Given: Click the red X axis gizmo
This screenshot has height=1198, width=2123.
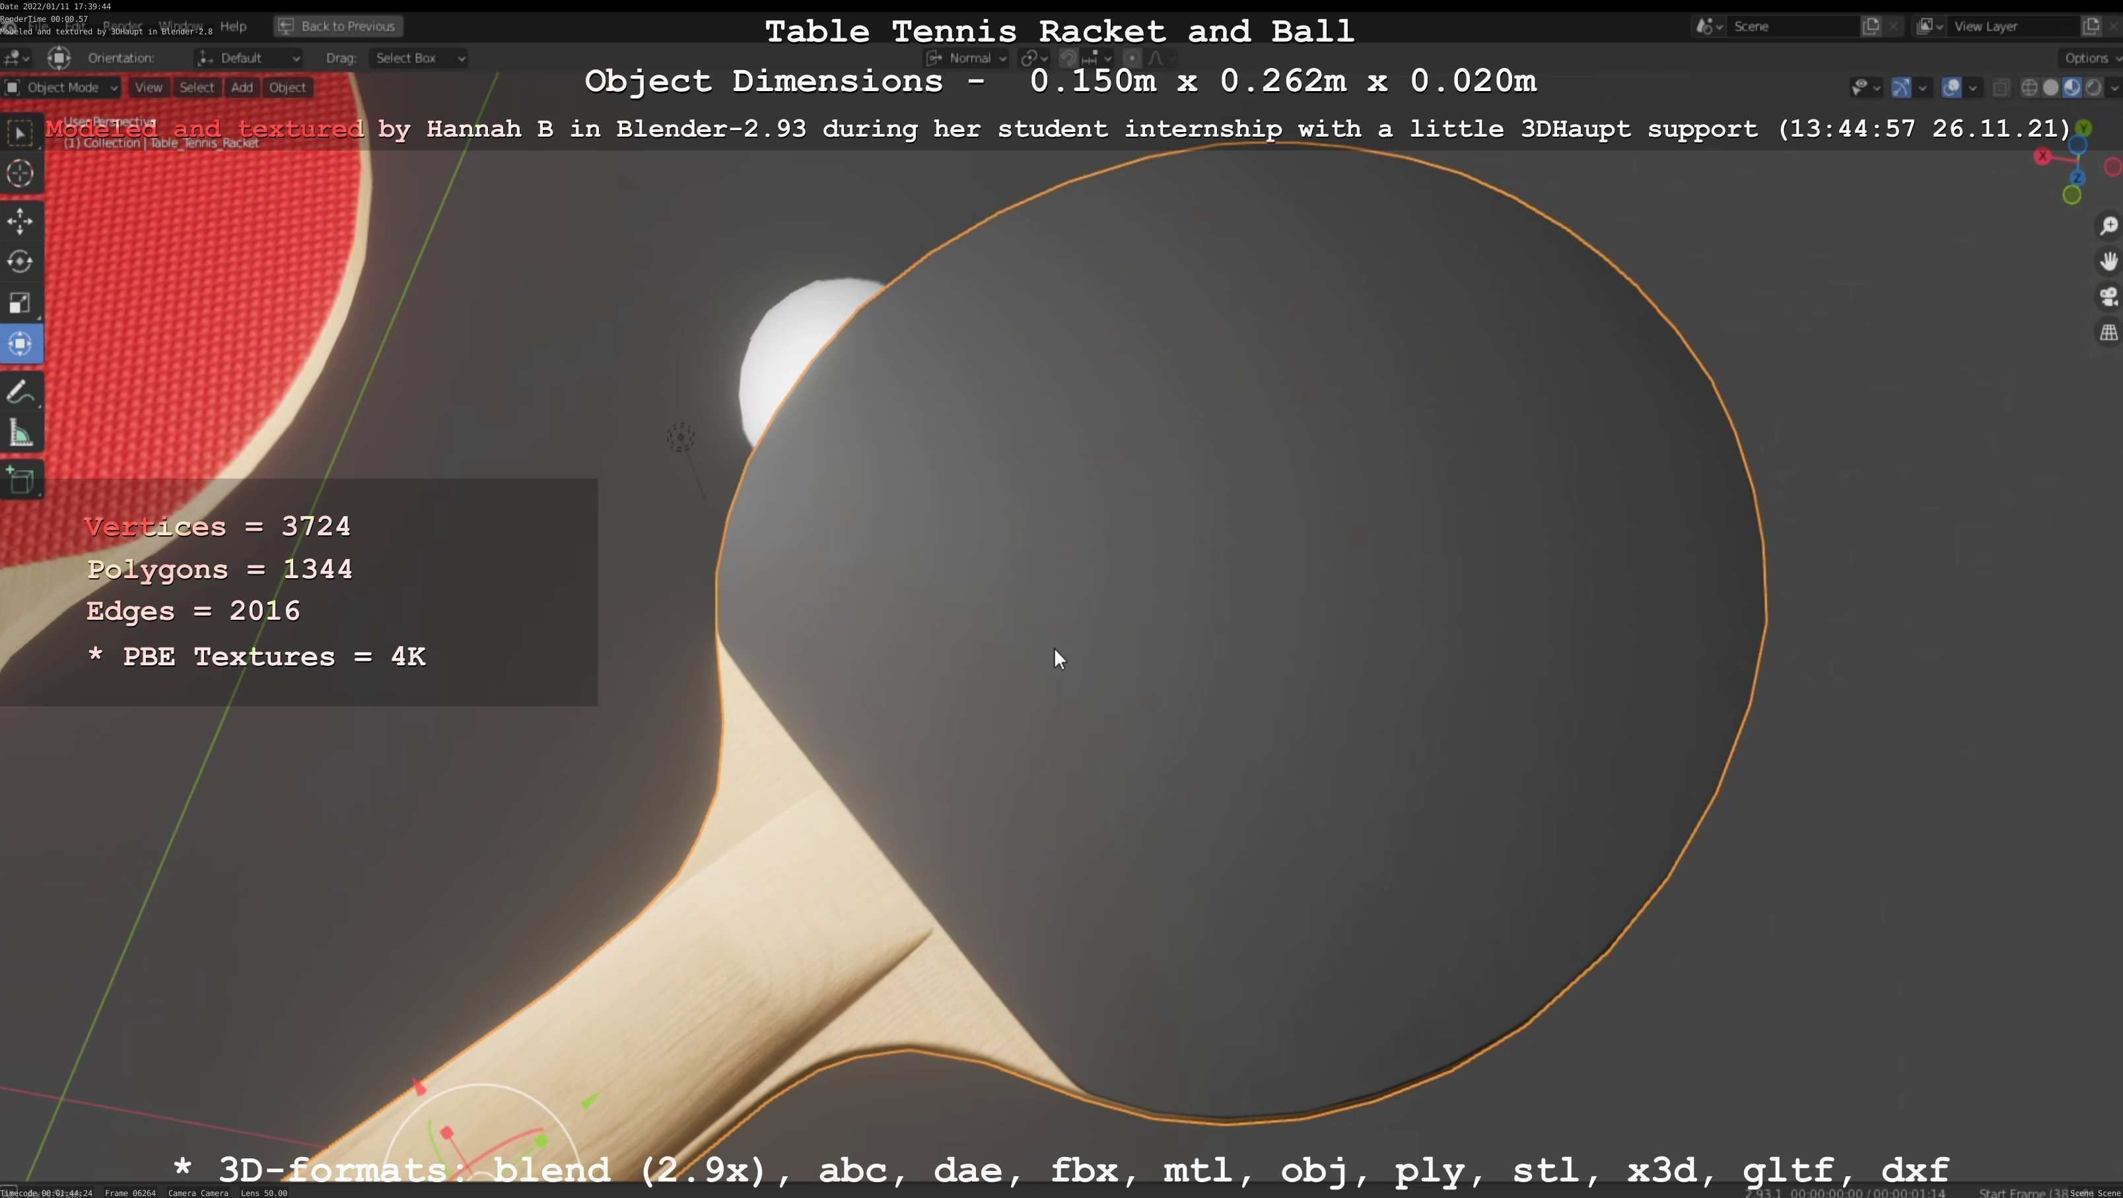Looking at the screenshot, I should [2042, 156].
